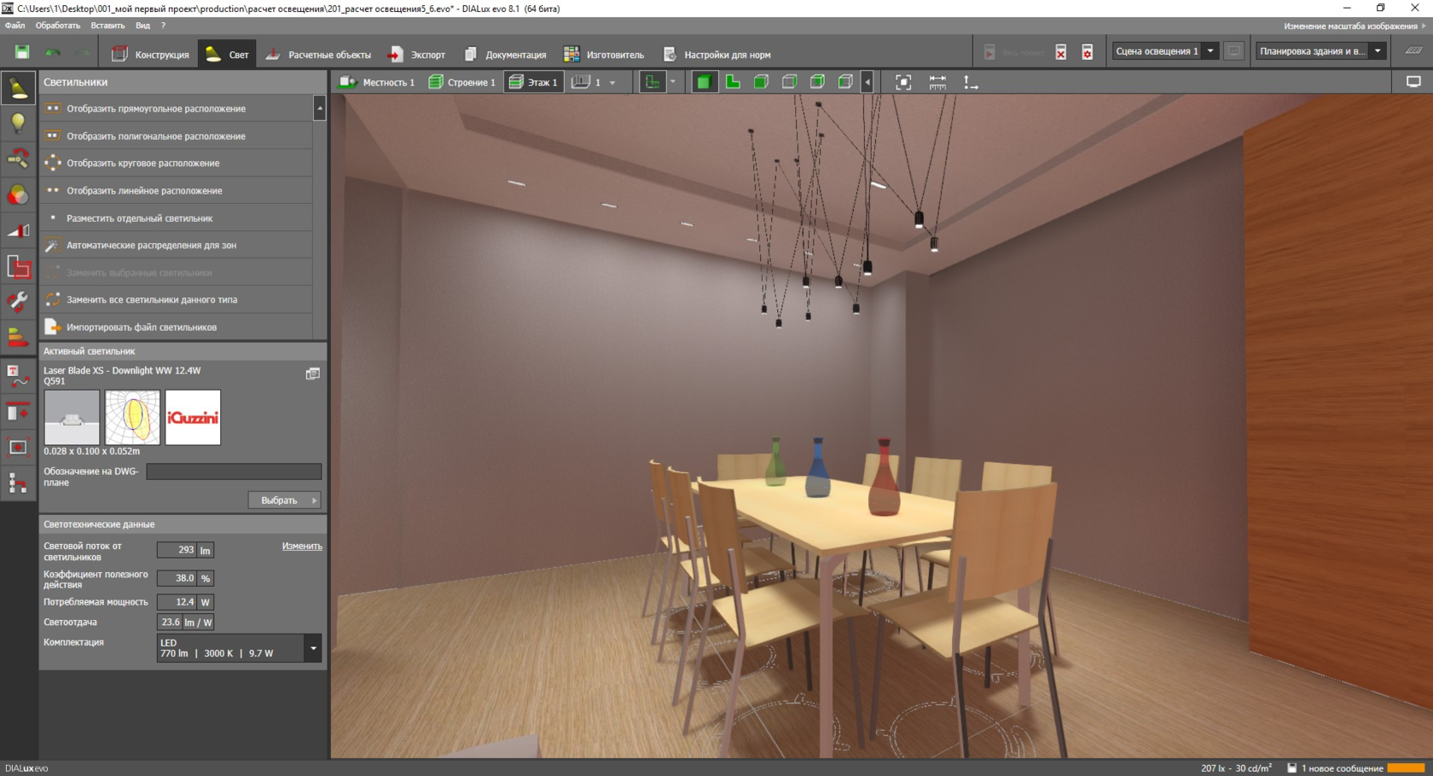The width and height of the screenshot is (1433, 776).
Task: Open the Расчетные объекты tab
Action: click(318, 55)
